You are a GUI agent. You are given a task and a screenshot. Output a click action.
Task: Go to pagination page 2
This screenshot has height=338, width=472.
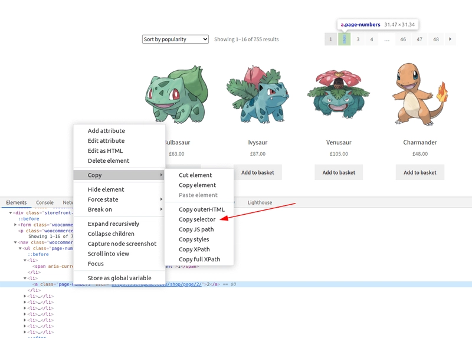[344, 39]
